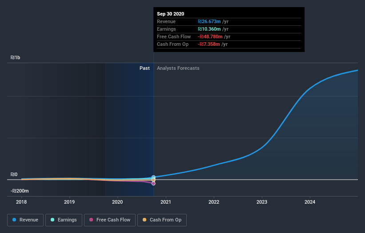Click the teal Earnings legend dot
Viewport: 365px width, 233px height.
(x=52, y=220)
